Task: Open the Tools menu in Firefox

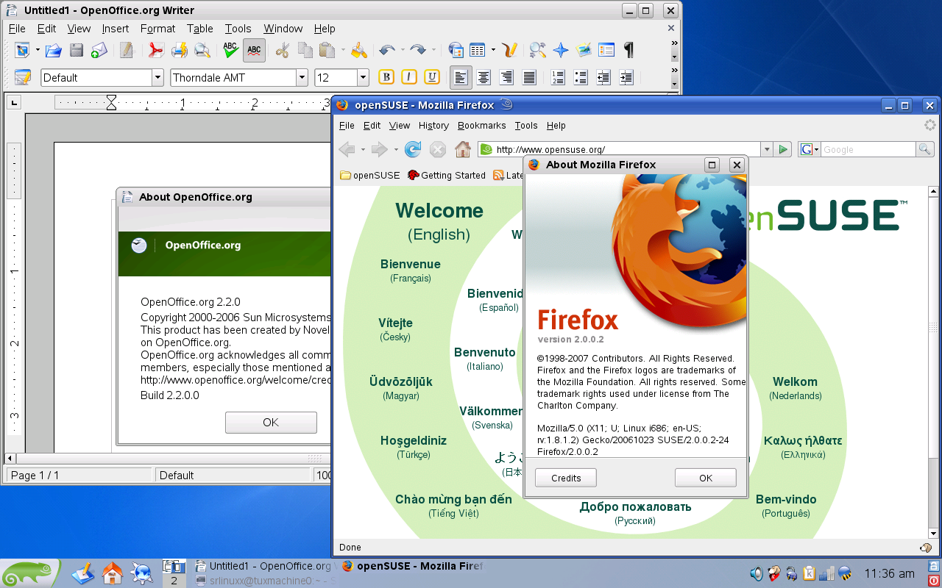Action: pyautogui.click(x=526, y=126)
